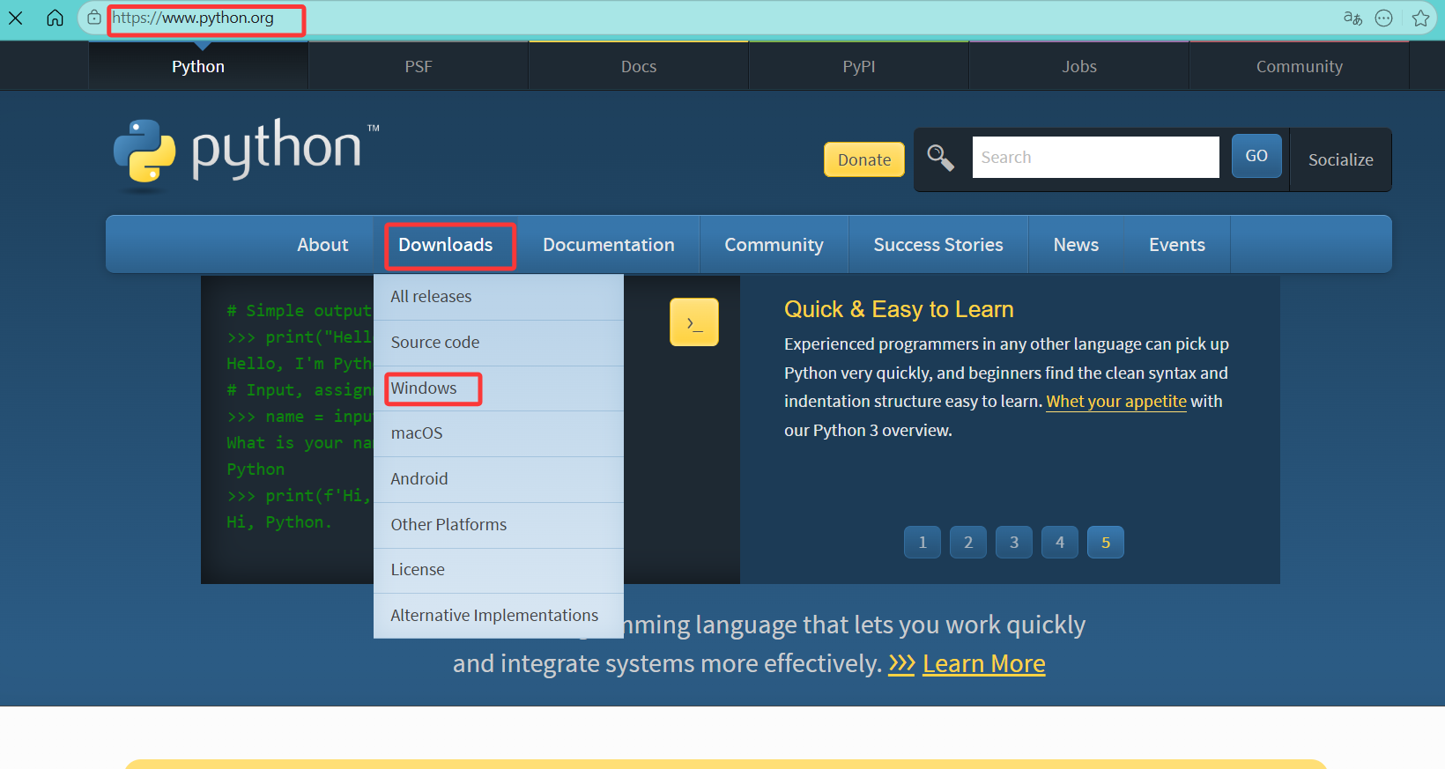Show slide 1 of the carousel

pyautogui.click(x=923, y=543)
